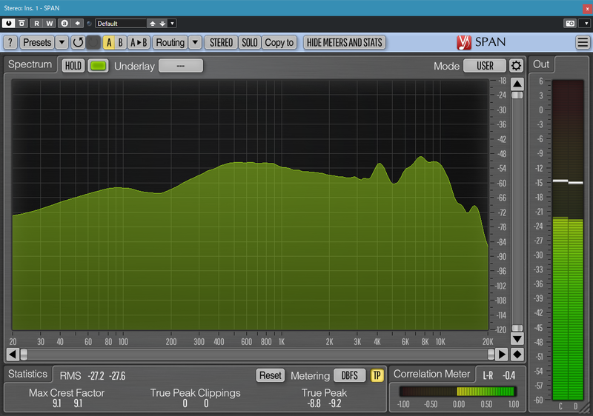Click the undo arrow icon
Image resolution: width=593 pixels, height=416 pixels.
pos(78,43)
